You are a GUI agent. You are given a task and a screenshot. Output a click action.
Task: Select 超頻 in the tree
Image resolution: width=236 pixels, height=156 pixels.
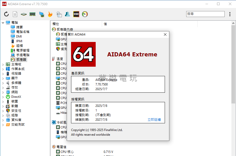[19, 46]
